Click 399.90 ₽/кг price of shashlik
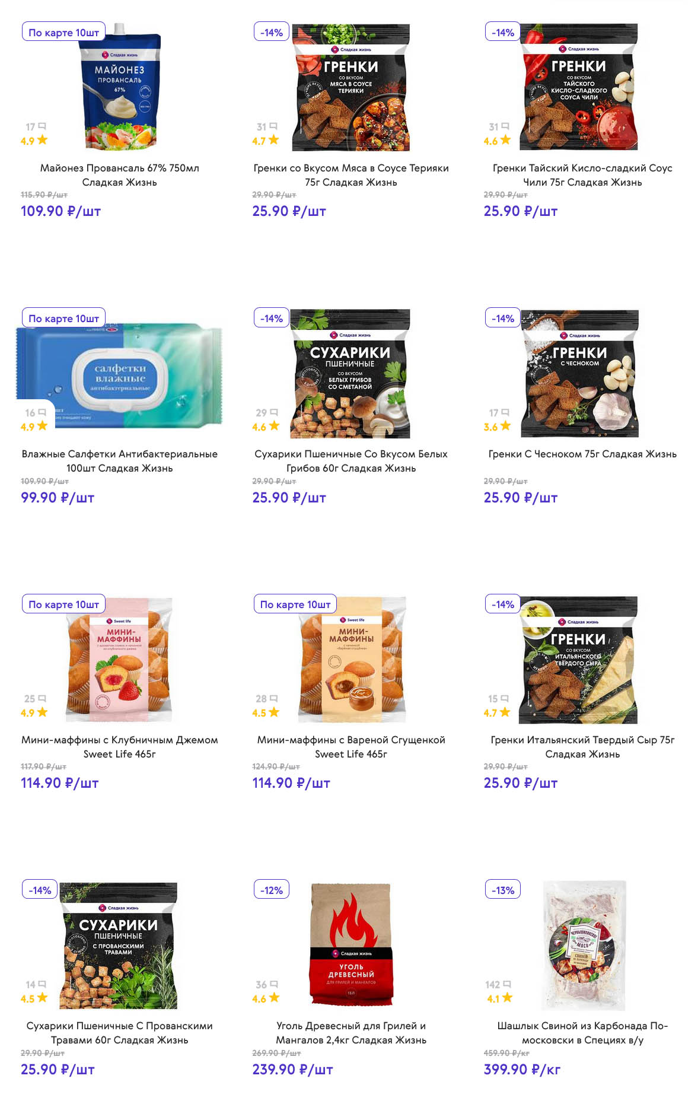Viewport: 698px width, 1101px height. [522, 1070]
